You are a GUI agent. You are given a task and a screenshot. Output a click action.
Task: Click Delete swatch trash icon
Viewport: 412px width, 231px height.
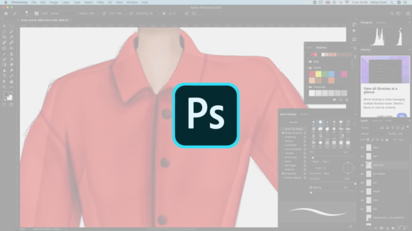coord(347,100)
